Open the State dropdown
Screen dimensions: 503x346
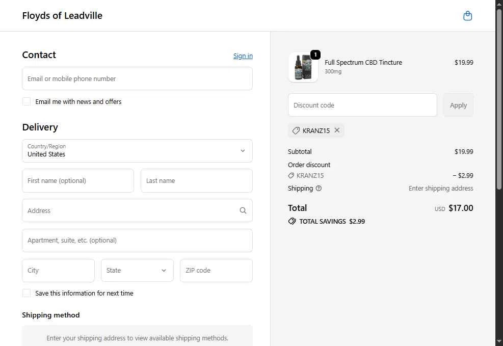tap(137, 270)
